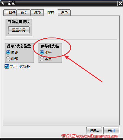Viewport: 123px width, 140px height.
Task: Select the 顶部 radio option
Action: coord(12,52)
